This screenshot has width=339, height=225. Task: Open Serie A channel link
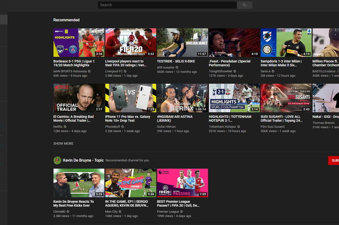point(265,71)
